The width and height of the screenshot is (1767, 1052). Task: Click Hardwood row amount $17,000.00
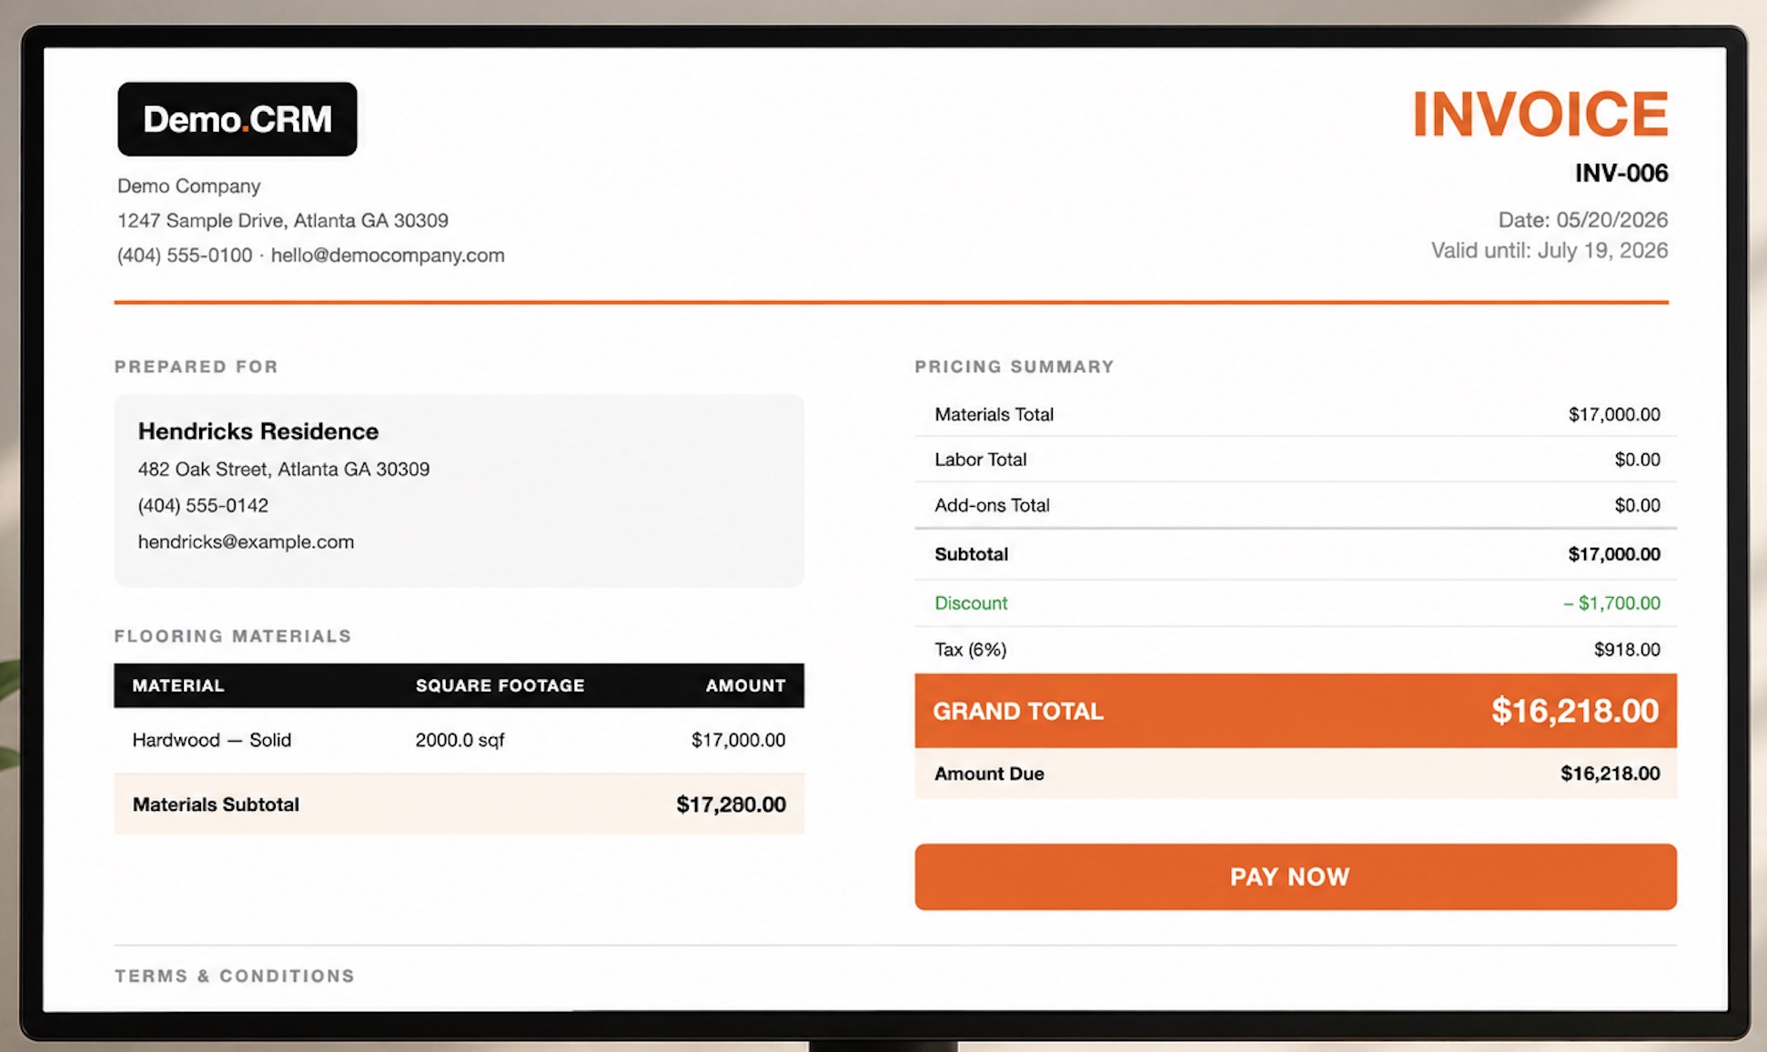[x=738, y=740]
